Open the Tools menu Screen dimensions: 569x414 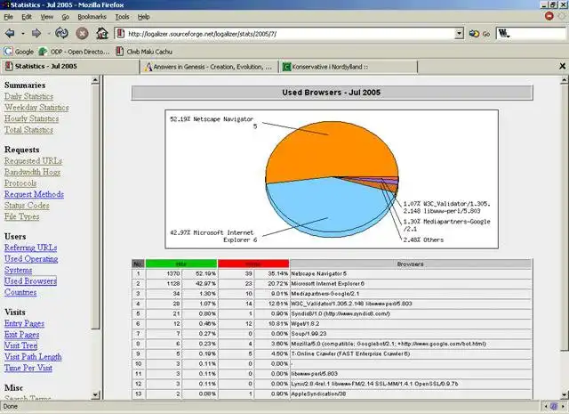(123, 17)
